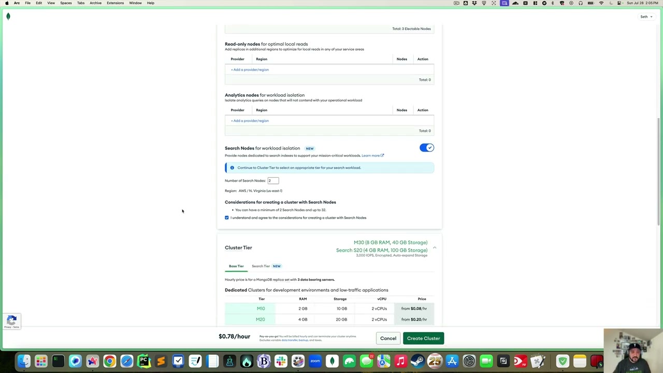Click the Cancel button
This screenshot has height=373, width=663.
tap(388, 338)
